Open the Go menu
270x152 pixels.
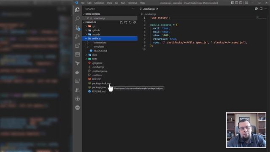click(x=116, y=3)
